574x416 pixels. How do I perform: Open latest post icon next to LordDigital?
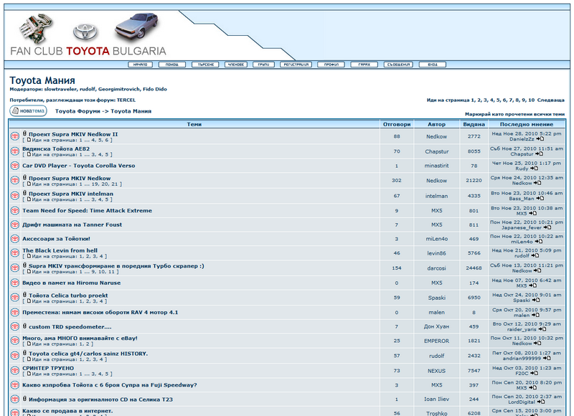tap(541, 402)
